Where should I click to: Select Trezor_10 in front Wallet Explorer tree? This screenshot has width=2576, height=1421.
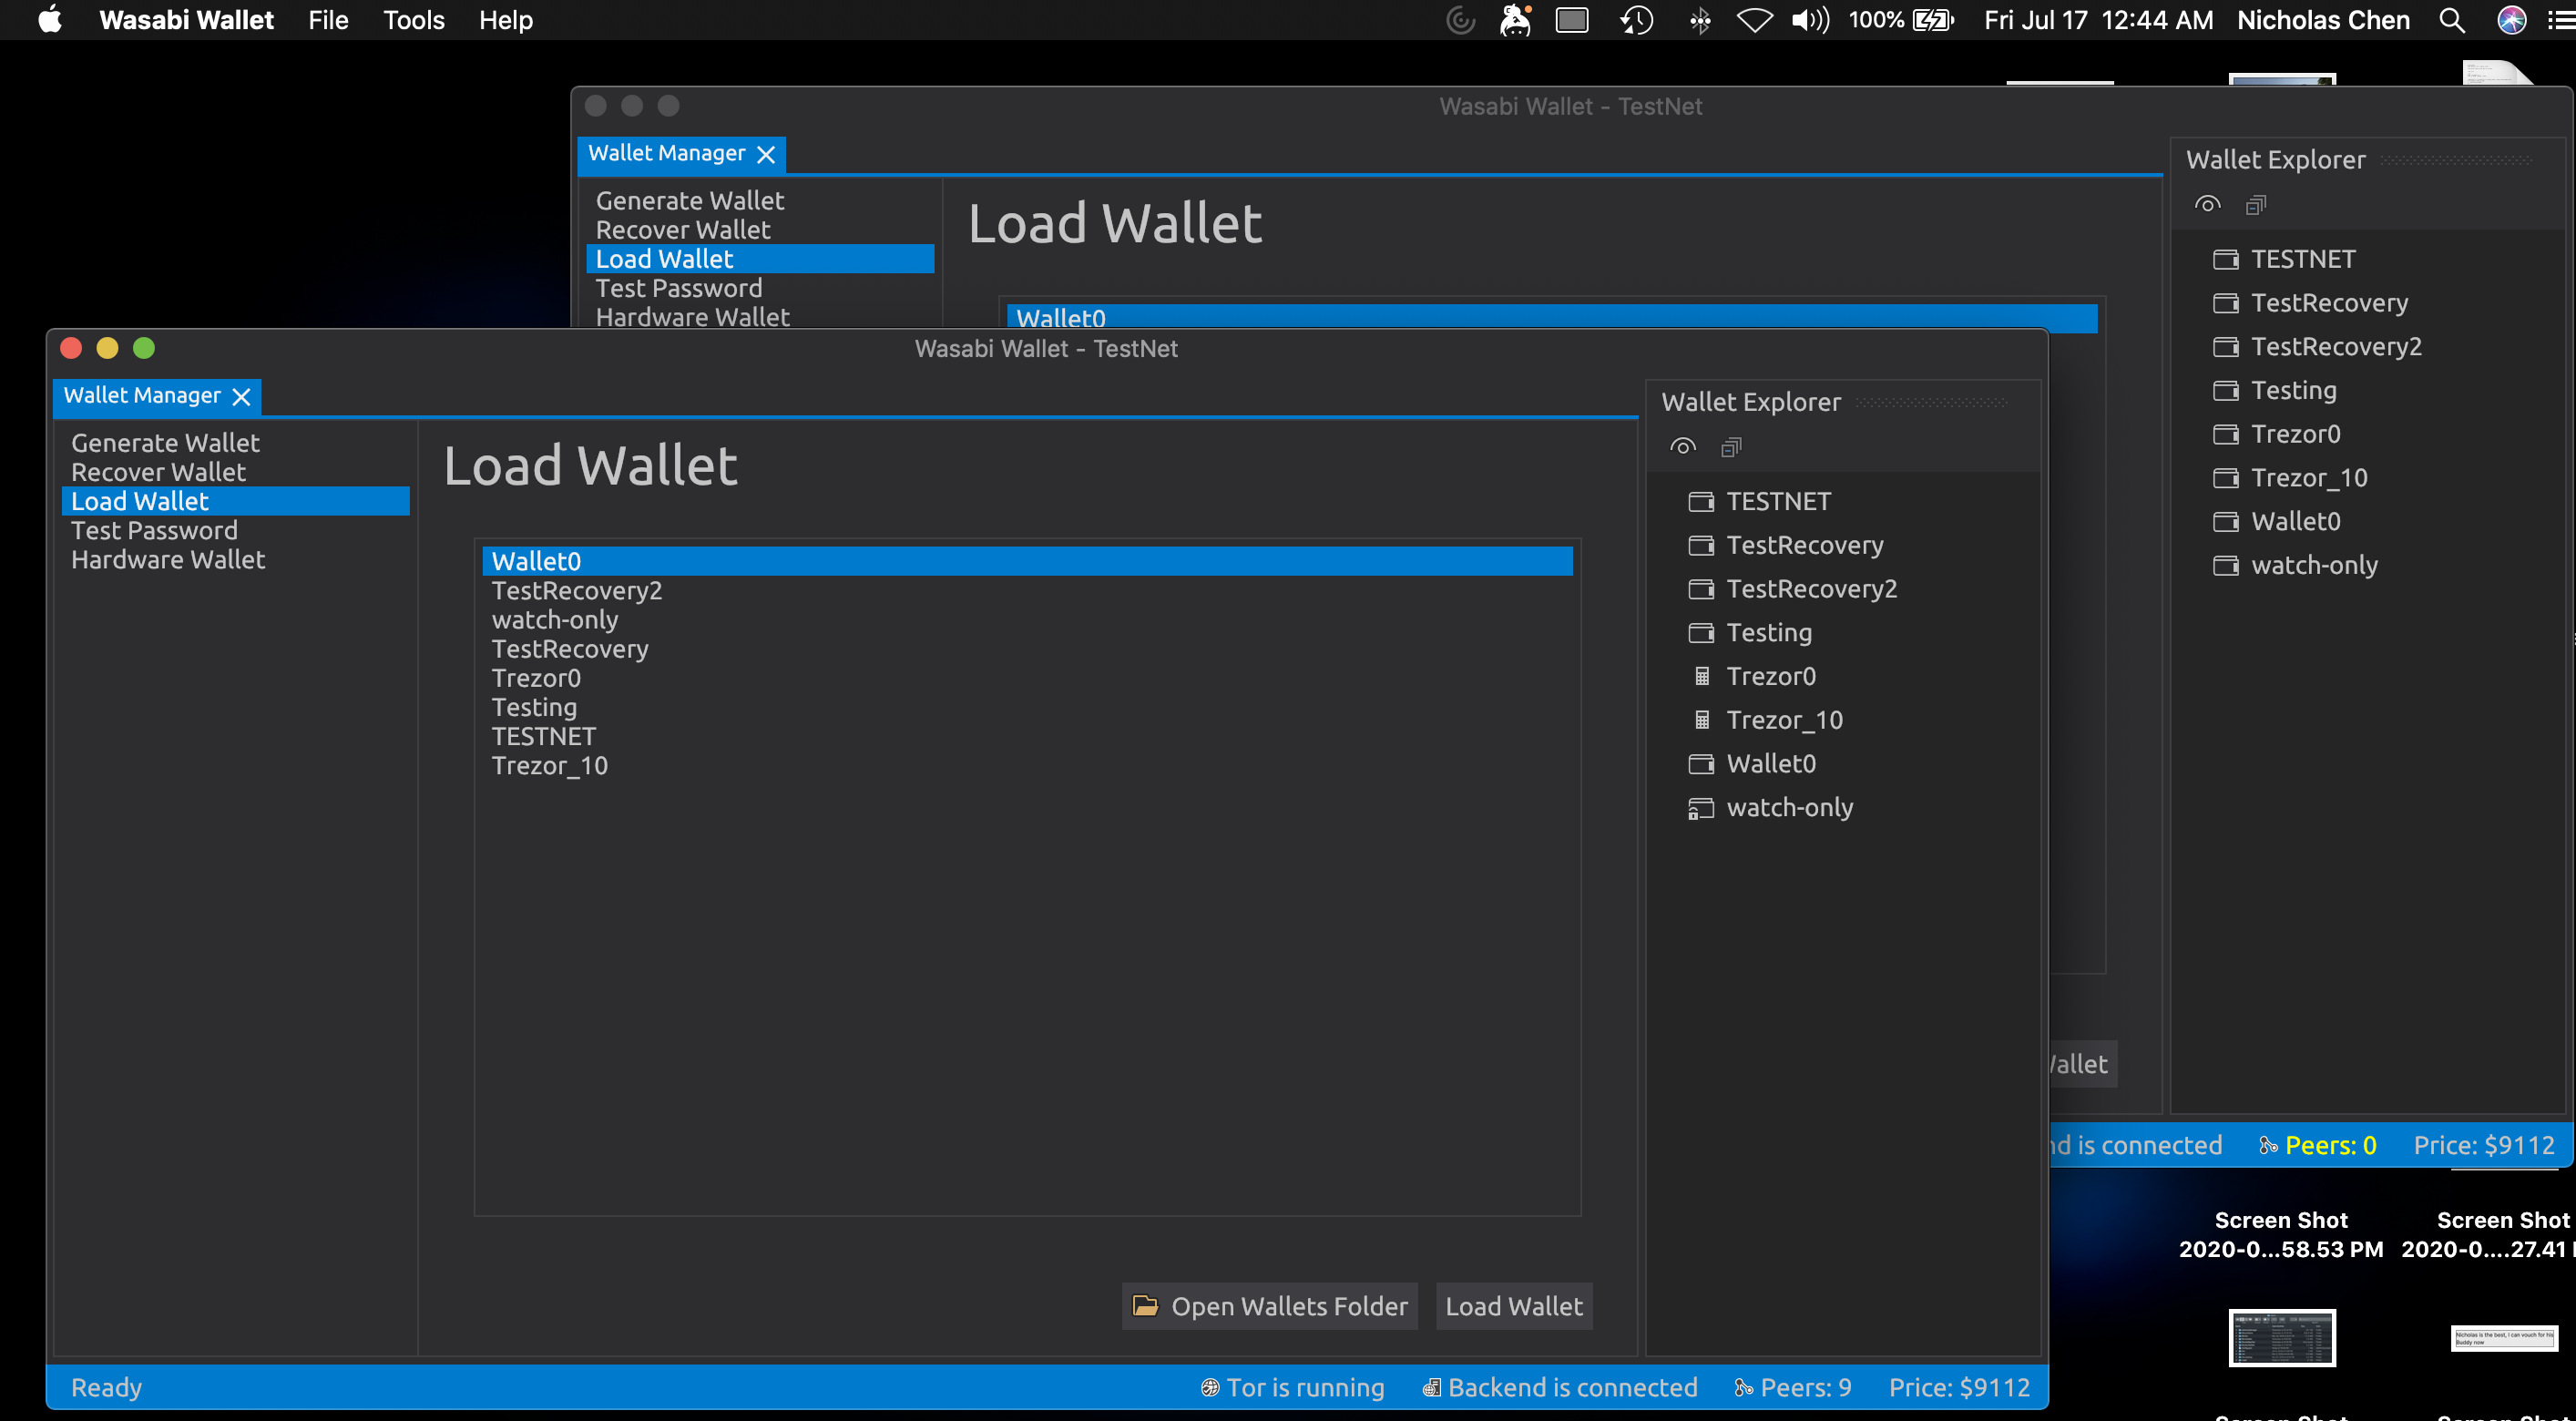1784,720
